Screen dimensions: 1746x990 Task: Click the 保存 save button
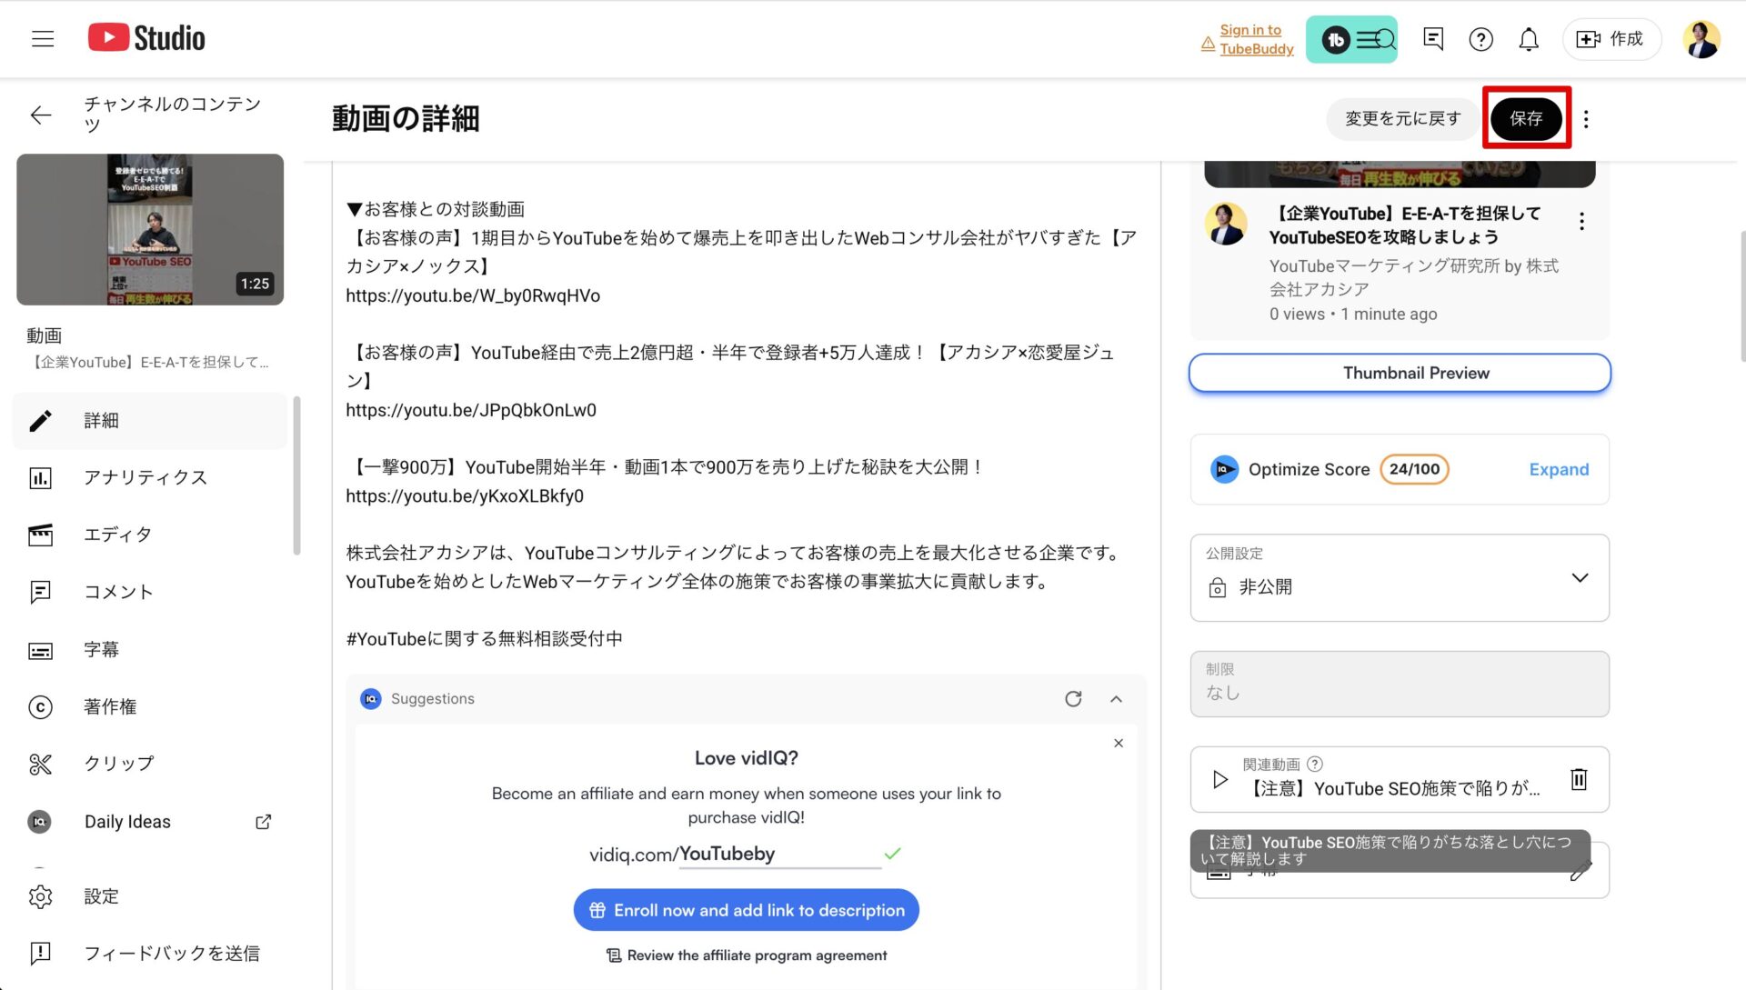tap(1526, 118)
